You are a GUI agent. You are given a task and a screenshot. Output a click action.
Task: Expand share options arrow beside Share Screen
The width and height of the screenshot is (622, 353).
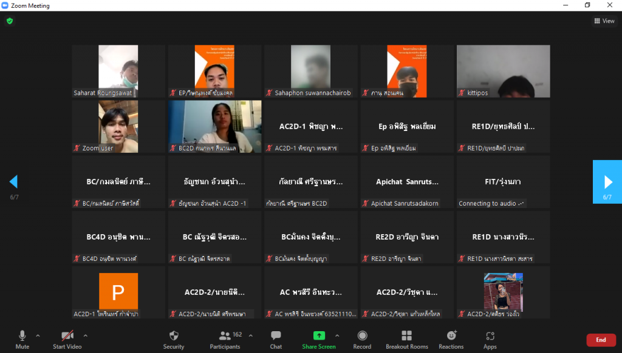[x=337, y=335]
